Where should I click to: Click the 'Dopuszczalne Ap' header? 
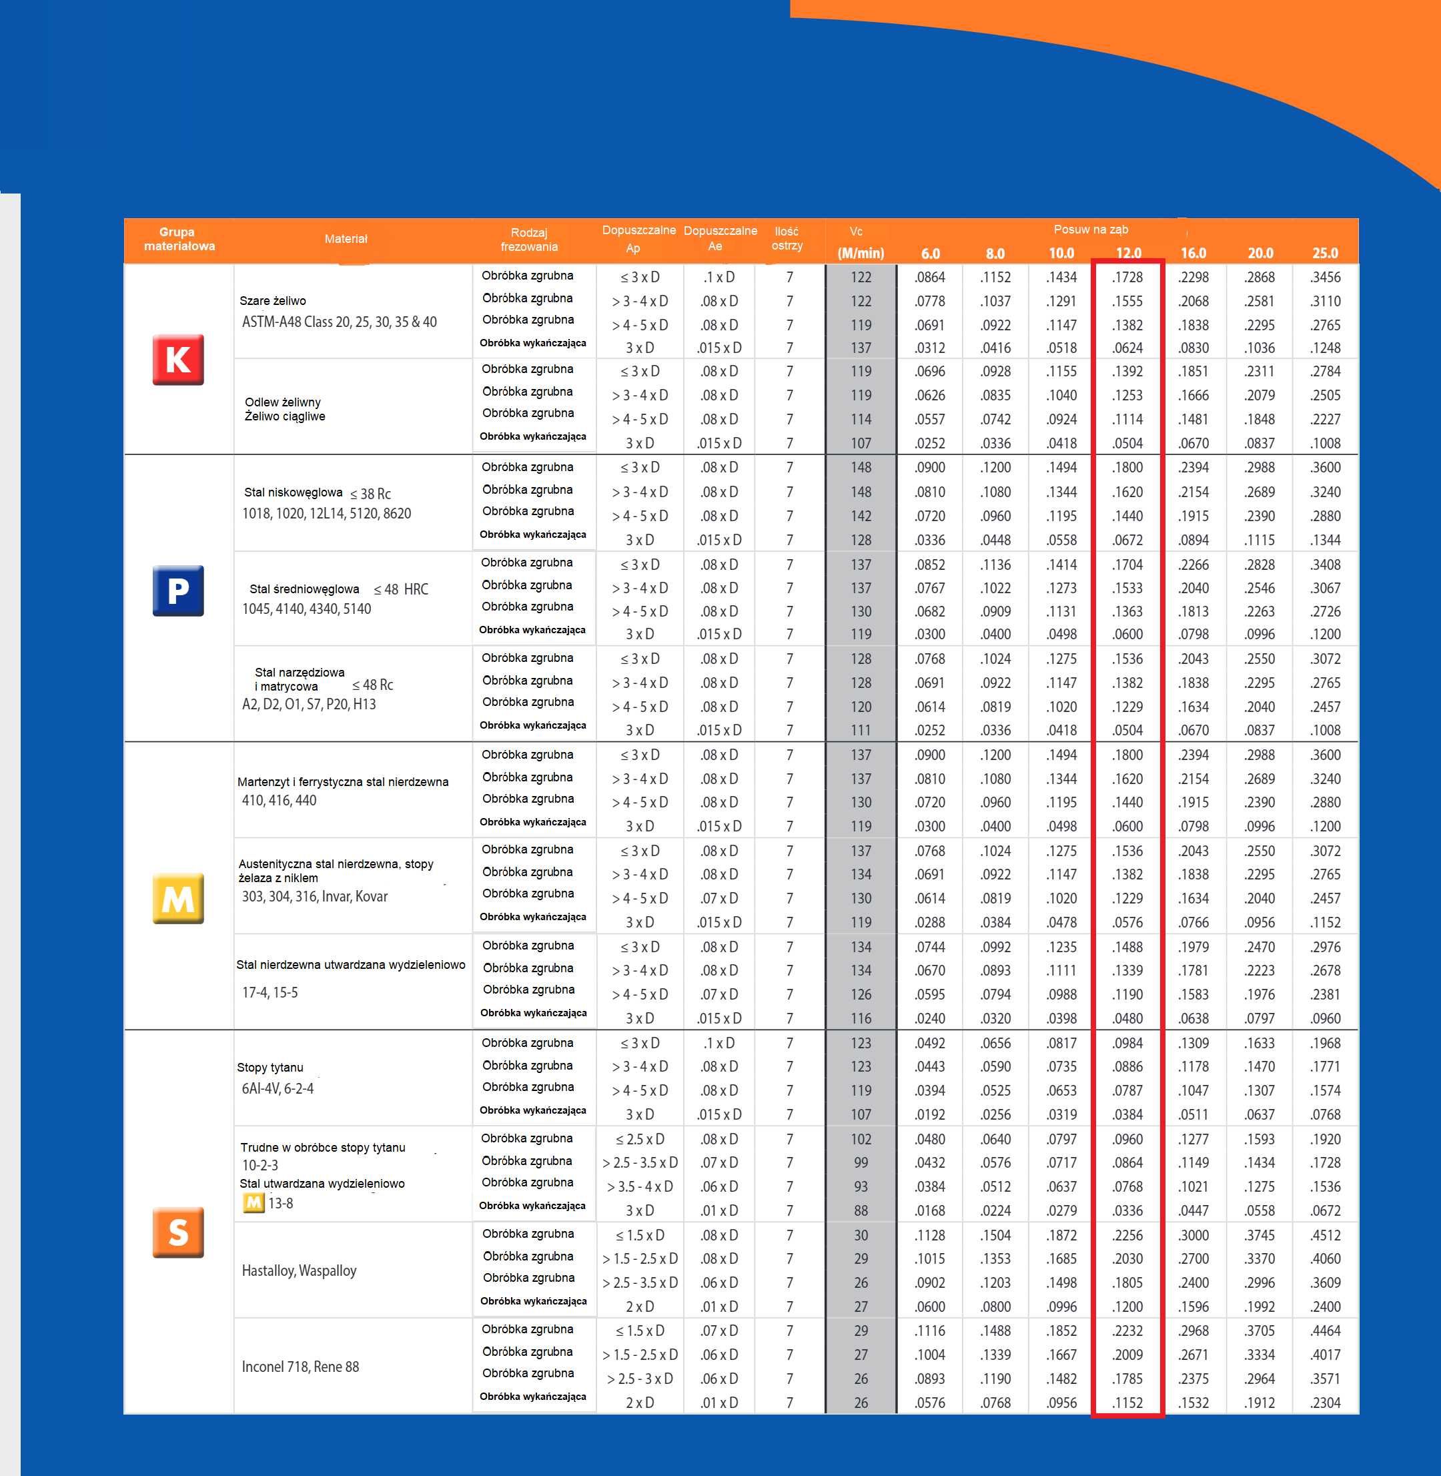pyautogui.click(x=638, y=238)
